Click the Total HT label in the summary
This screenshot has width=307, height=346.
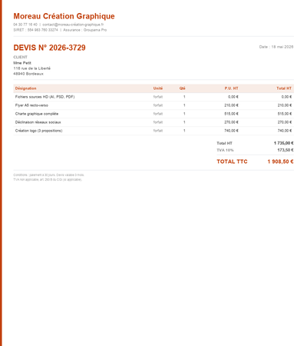(x=224, y=143)
